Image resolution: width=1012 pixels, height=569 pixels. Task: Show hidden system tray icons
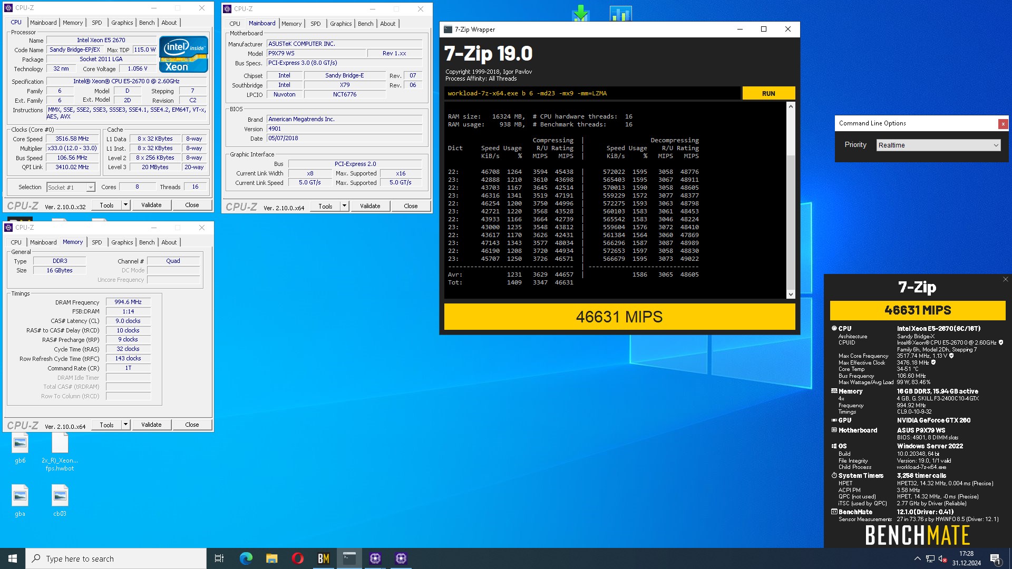(917, 558)
